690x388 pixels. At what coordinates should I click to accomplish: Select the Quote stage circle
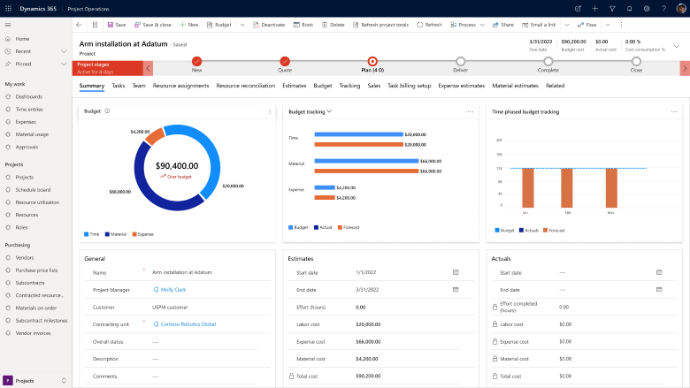285,61
